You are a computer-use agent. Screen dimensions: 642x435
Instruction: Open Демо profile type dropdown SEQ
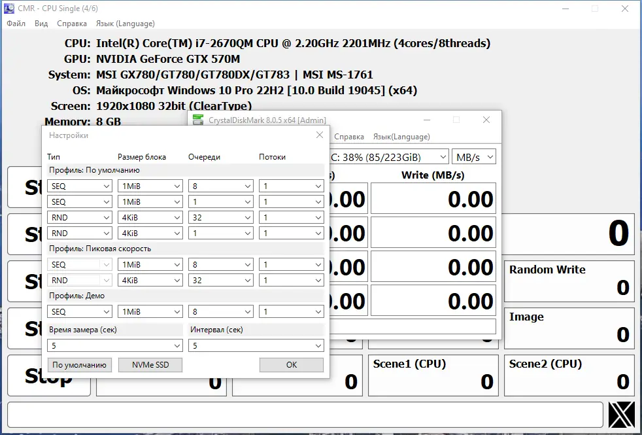[79, 312]
